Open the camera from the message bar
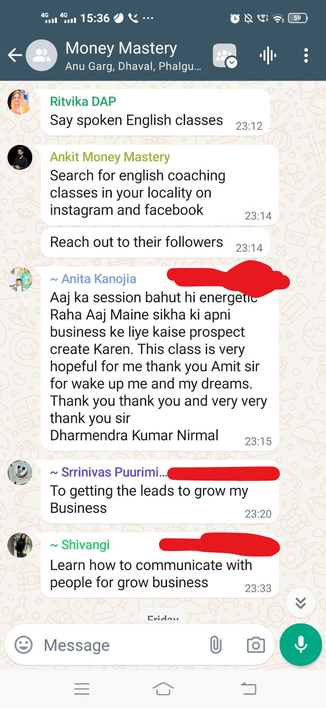The height and width of the screenshot is (708, 326). 256,645
